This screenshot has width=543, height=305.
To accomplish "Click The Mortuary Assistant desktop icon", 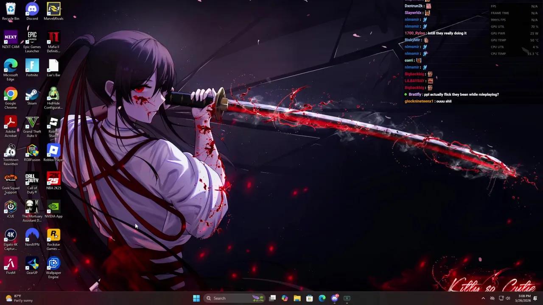I will coord(32,211).
